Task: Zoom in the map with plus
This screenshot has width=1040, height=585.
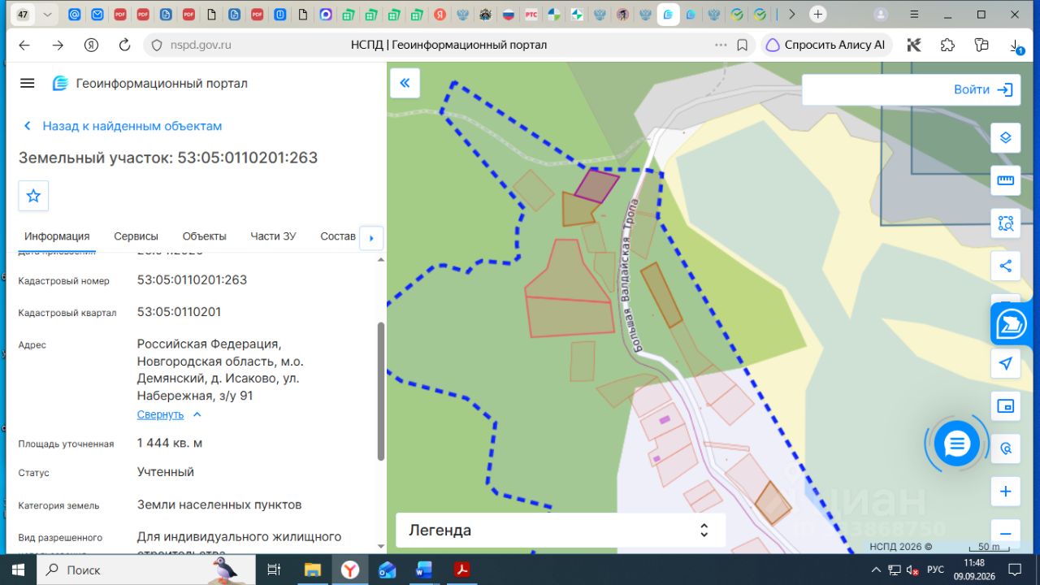Action: [1005, 492]
